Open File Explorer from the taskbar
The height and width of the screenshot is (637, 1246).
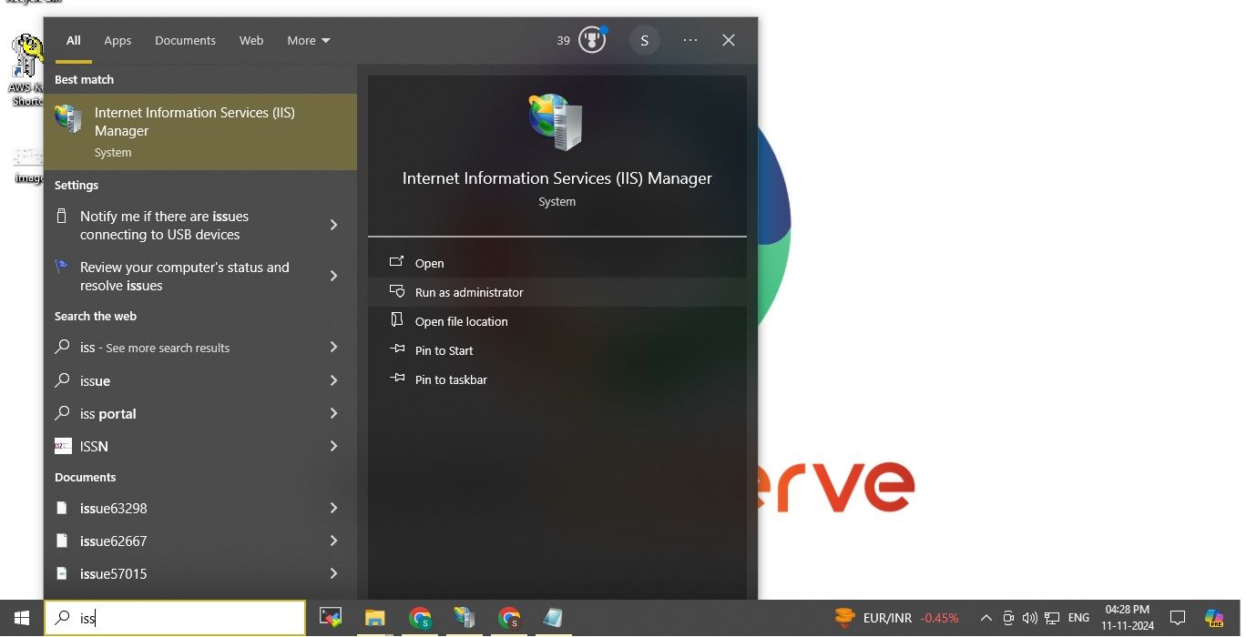point(375,618)
